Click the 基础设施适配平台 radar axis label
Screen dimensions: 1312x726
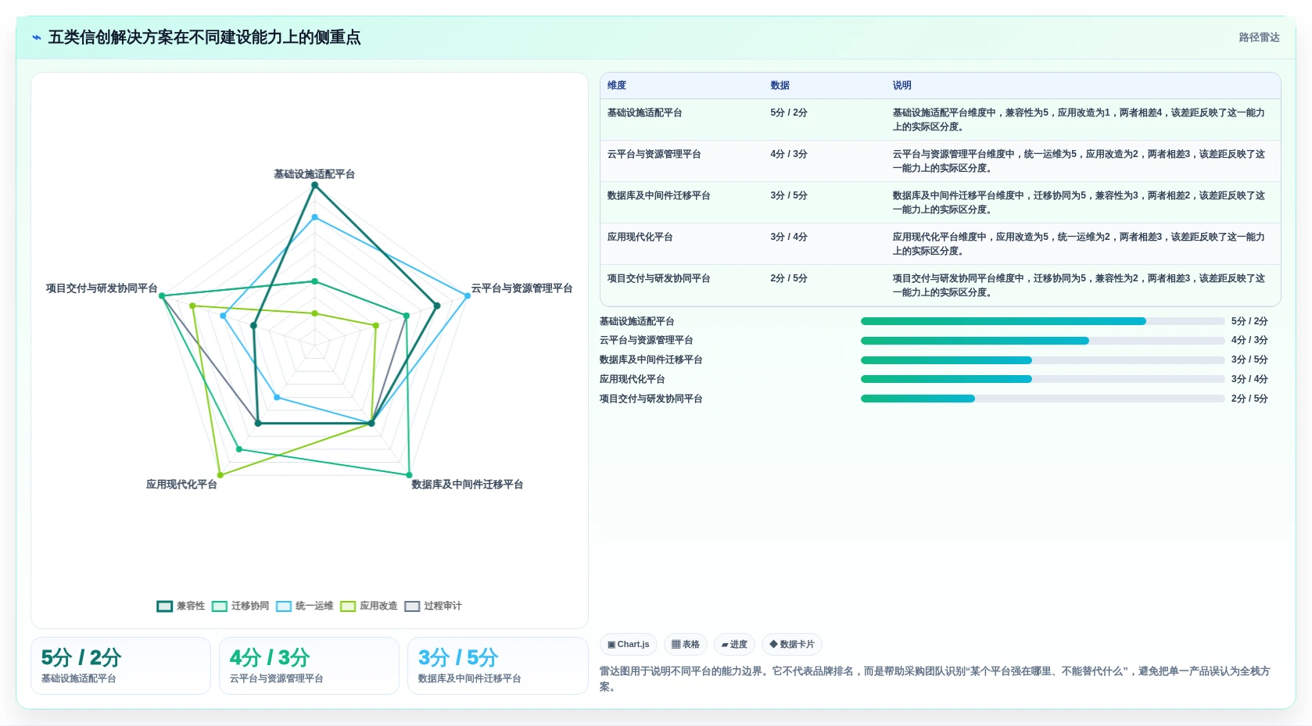(x=314, y=174)
